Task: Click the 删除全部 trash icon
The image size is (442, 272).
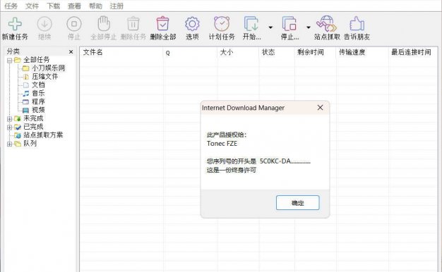Action: click(x=162, y=24)
